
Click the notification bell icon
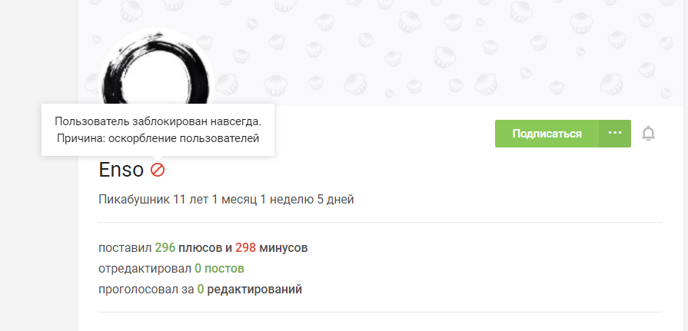(x=648, y=134)
